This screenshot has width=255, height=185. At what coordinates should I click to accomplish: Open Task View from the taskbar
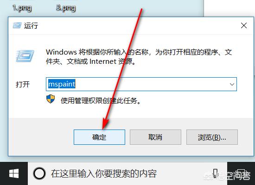tap(241, 173)
